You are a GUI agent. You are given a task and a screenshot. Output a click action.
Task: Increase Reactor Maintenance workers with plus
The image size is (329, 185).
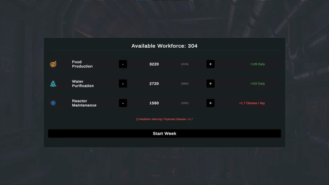210,103
